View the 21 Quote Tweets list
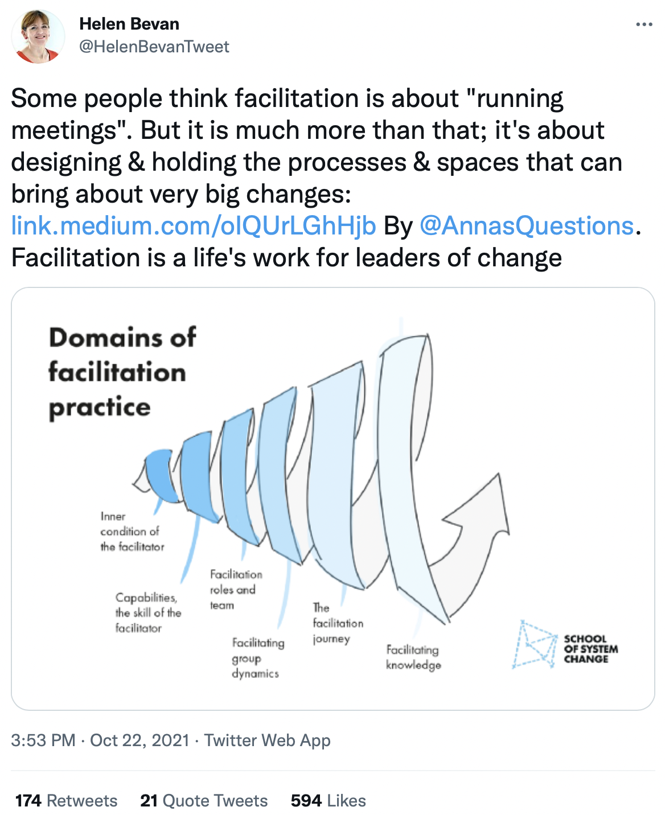 [x=204, y=801]
